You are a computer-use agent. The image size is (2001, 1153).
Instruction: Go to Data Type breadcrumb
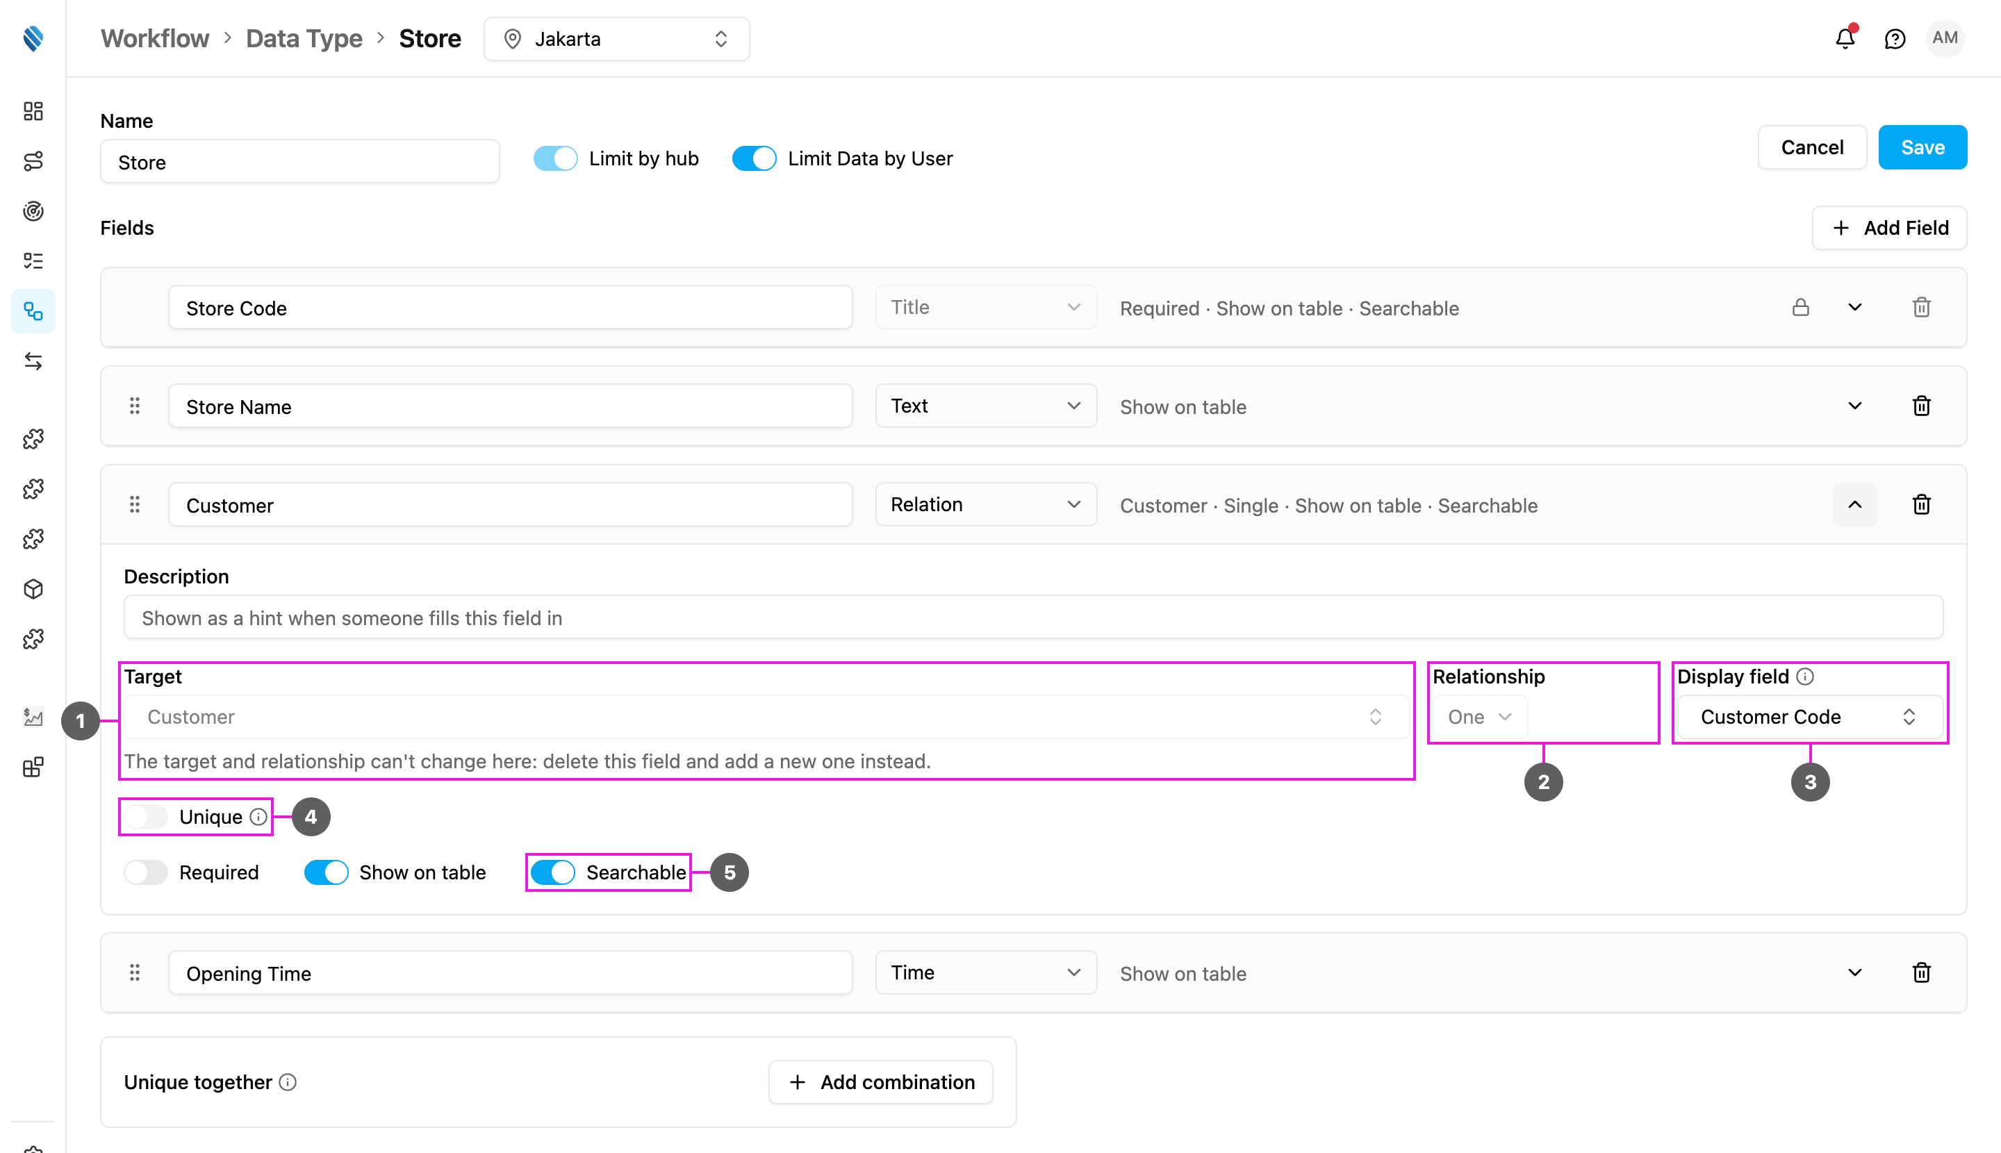pos(304,39)
